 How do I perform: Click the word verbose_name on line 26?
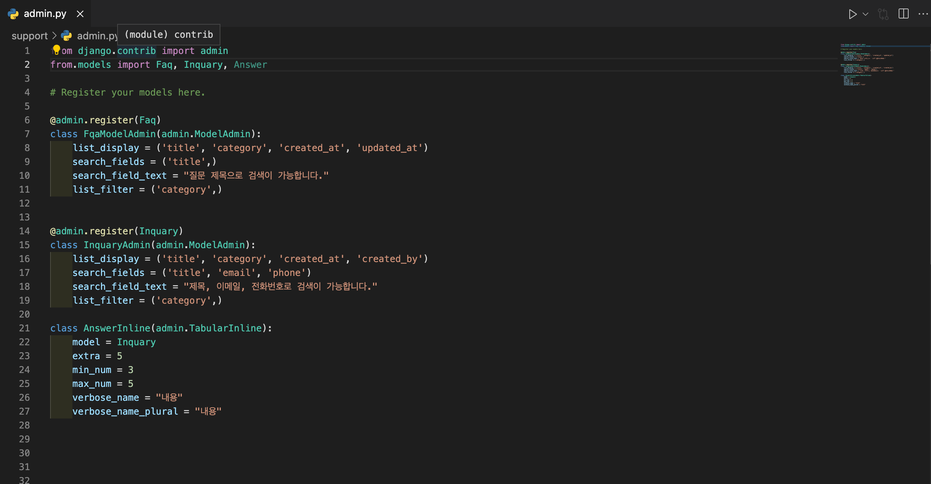coord(105,397)
